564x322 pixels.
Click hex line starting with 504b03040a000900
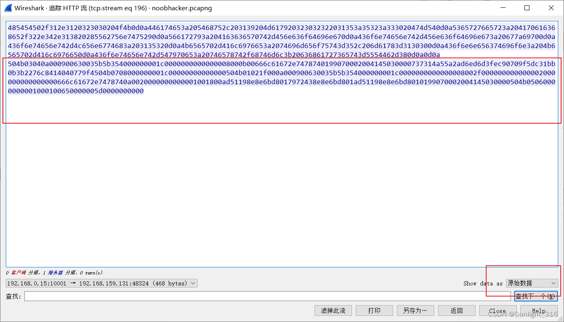coord(281,64)
